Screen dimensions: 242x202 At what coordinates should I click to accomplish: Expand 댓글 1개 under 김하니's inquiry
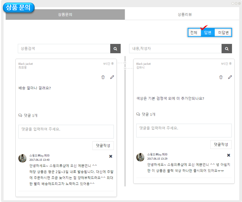click(146, 114)
